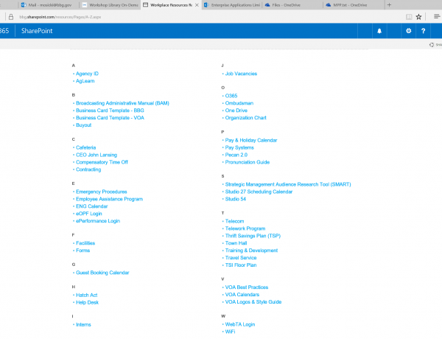Open the Travel Service link

(241, 258)
